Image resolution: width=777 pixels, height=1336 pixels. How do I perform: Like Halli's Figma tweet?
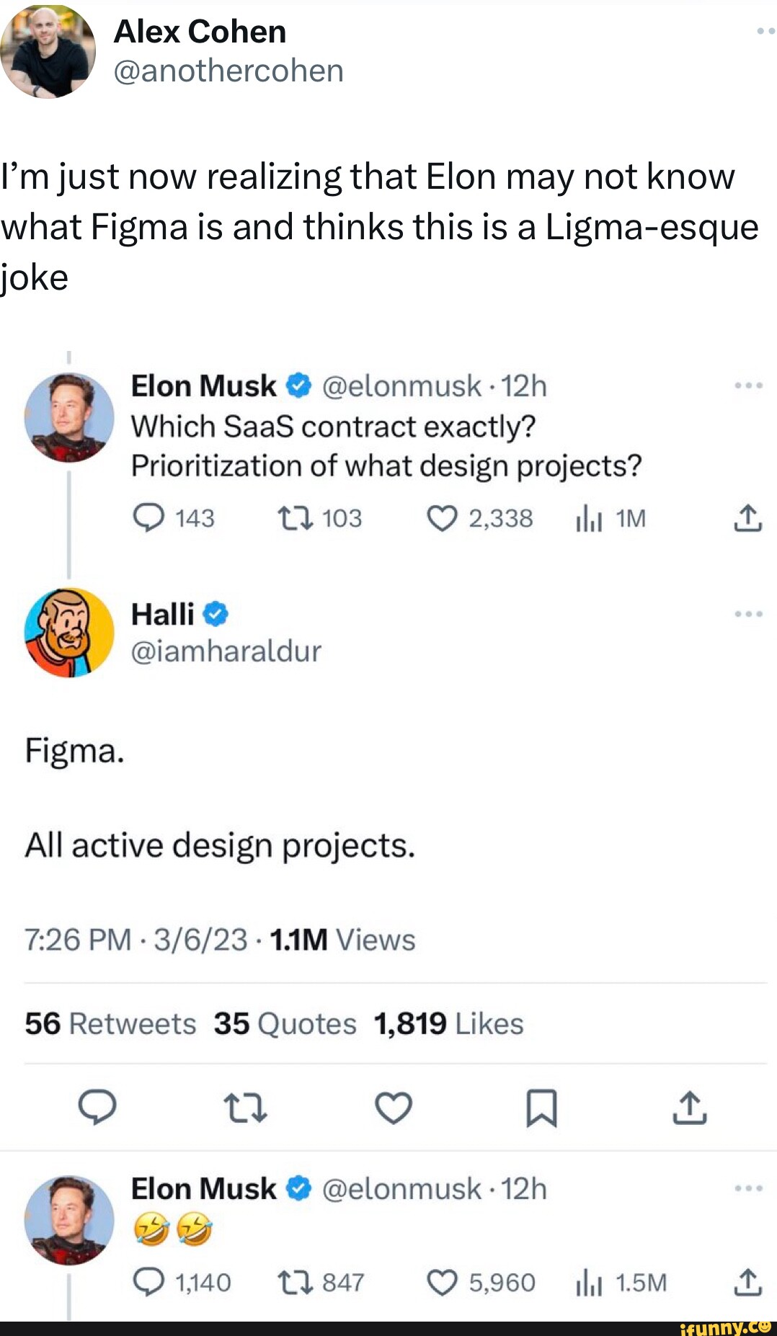click(394, 1108)
